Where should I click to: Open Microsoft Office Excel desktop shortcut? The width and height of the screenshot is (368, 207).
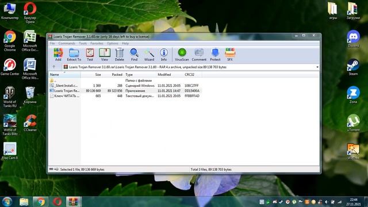click(30, 41)
